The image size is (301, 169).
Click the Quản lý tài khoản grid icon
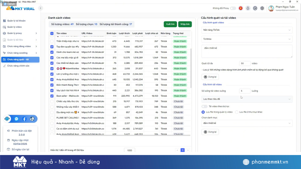(4, 21)
